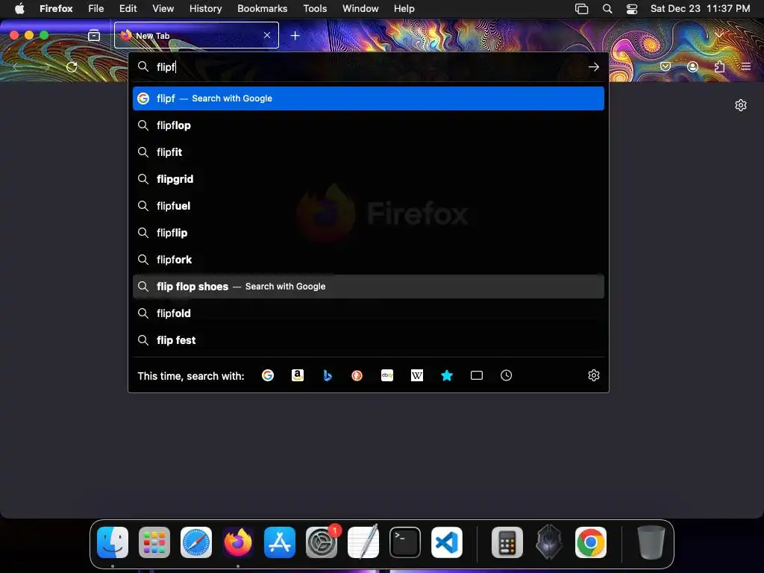Personalize New Tab page gear icon
764x573 pixels.
coord(741,105)
